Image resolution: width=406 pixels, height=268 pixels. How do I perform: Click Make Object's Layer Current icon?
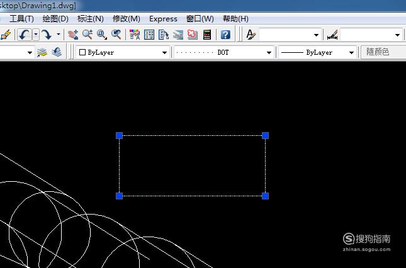pyautogui.click(x=42, y=52)
